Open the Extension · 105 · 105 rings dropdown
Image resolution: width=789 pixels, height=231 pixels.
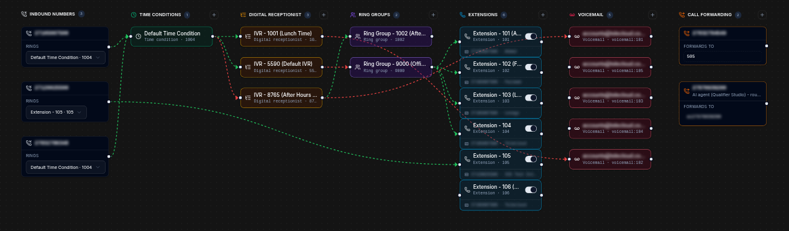[56, 112]
